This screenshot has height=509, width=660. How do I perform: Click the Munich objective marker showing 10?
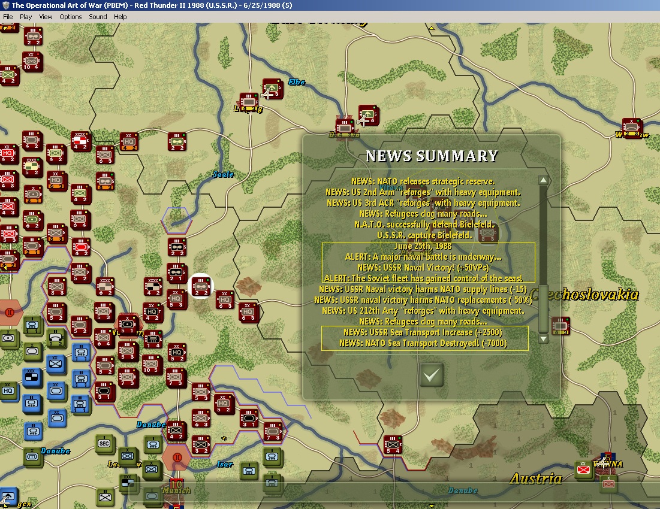177,484
